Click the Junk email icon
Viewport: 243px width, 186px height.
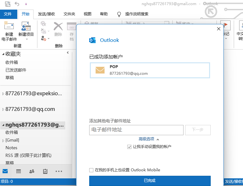coord(43,38)
